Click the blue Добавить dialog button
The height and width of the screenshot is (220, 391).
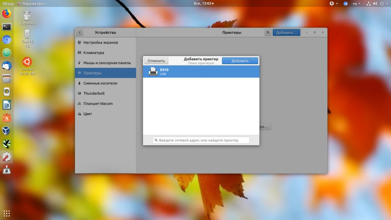240,61
